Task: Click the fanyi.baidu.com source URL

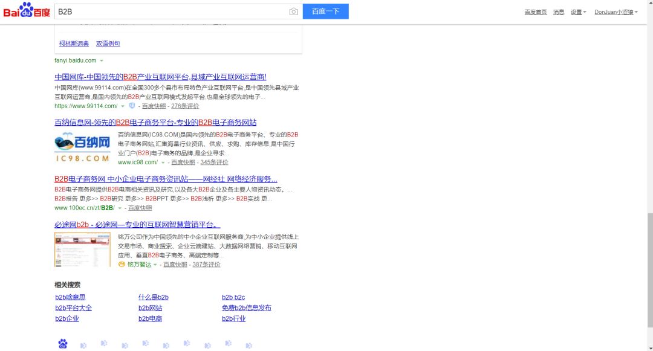Action: (x=76, y=60)
